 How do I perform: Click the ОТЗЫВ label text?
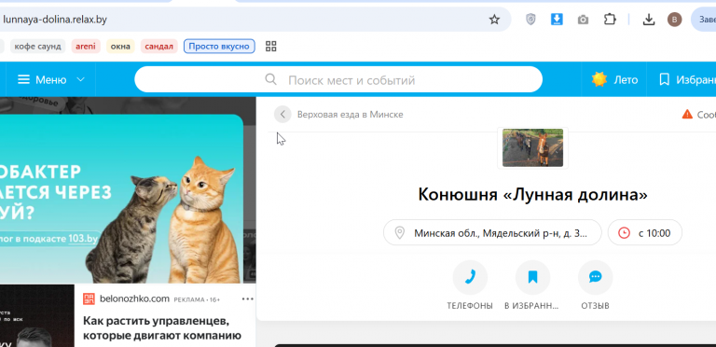tap(595, 306)
